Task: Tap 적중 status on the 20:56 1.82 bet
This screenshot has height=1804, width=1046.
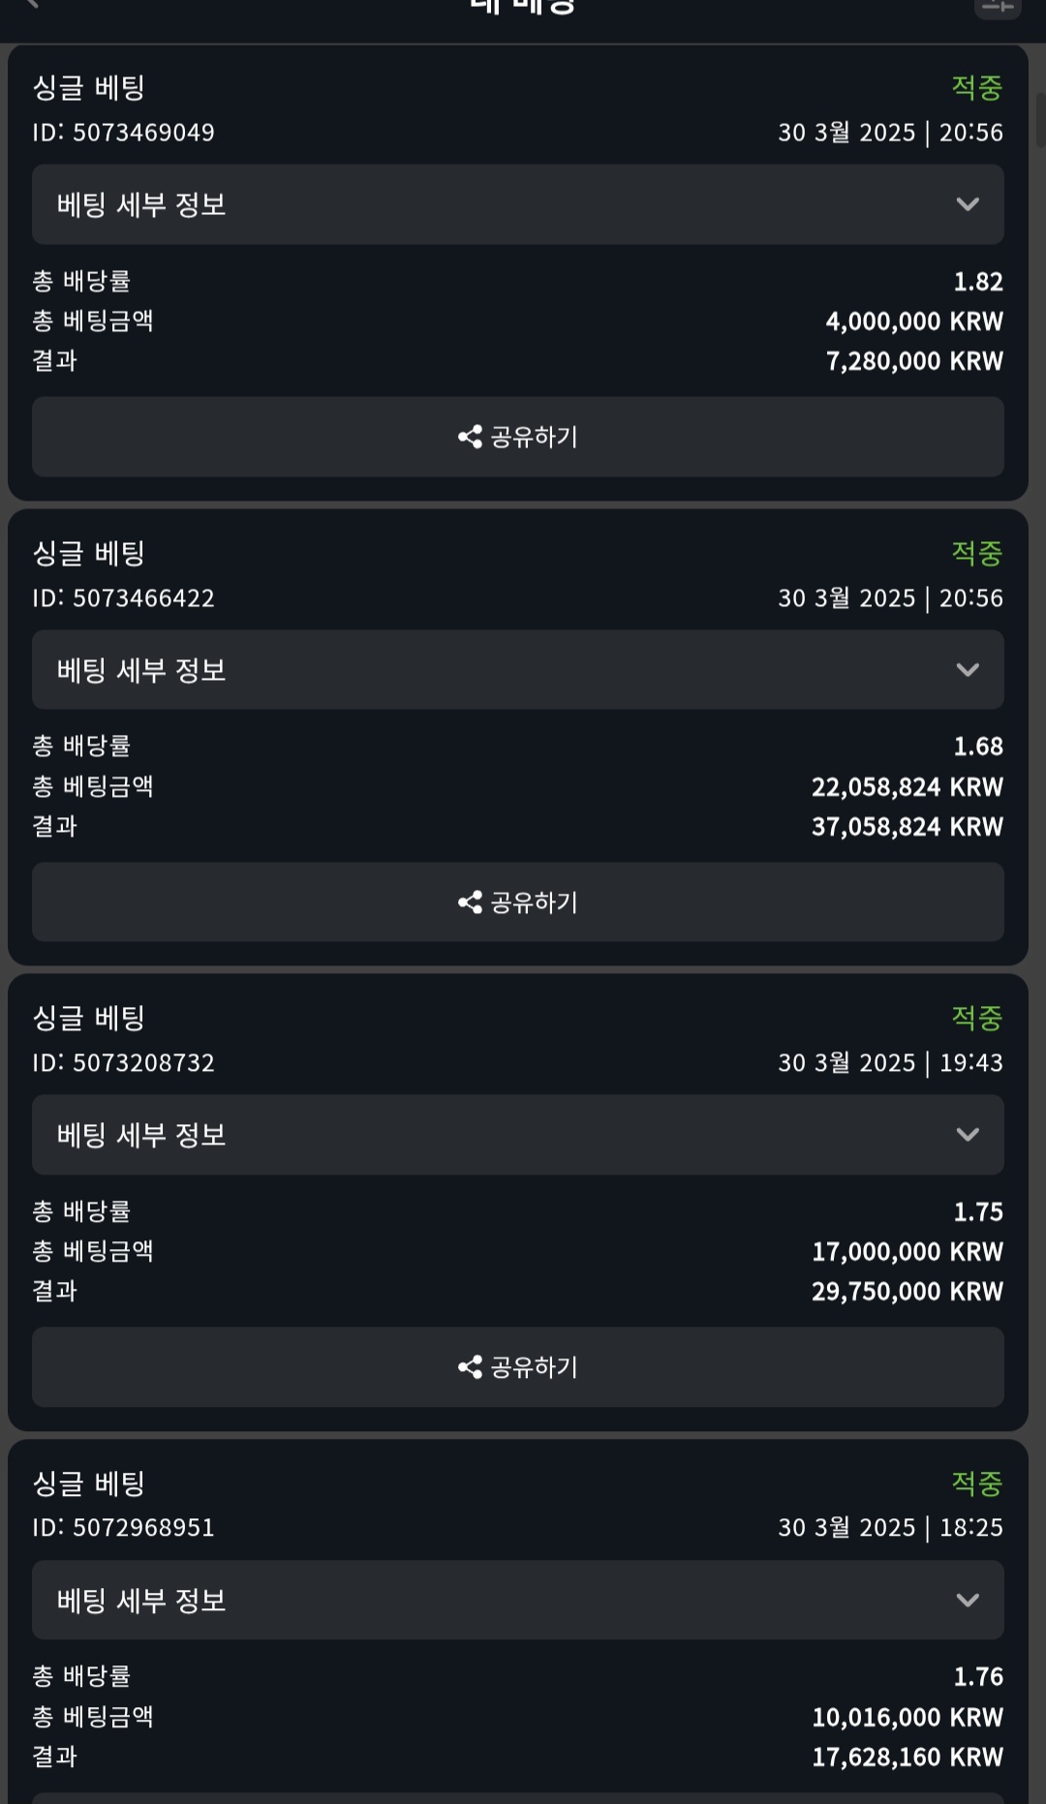Action: (976, 88)
